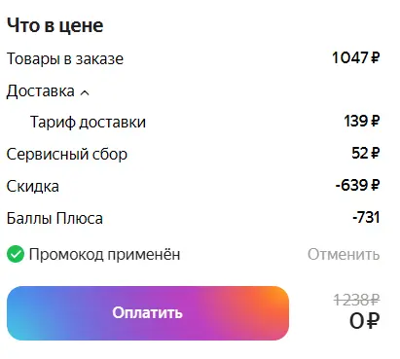Click the green promo code checkmark icon
Screen dimensions: 400x359
point(16,254)
